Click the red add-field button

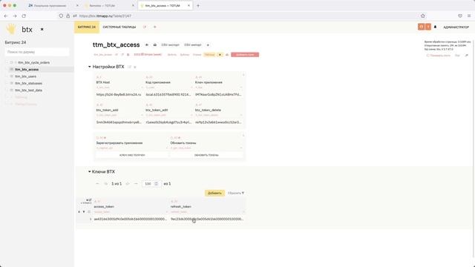click(x=245, y=55)
